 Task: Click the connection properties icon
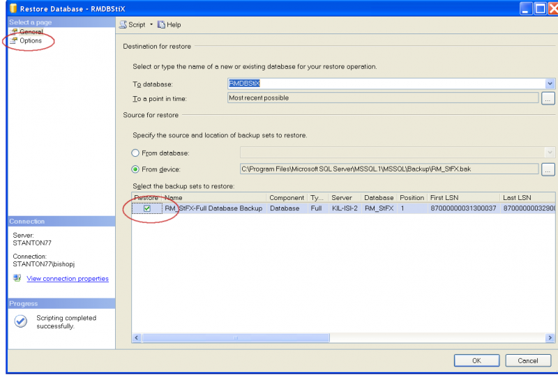[17, 278]
